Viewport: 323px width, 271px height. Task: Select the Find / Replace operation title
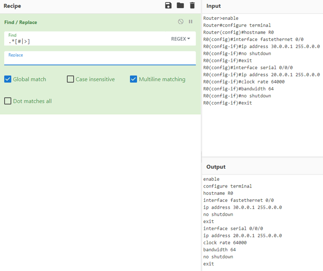click(21, 22)
